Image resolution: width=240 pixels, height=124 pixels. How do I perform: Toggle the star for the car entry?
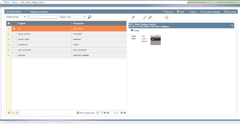(14, 29)
